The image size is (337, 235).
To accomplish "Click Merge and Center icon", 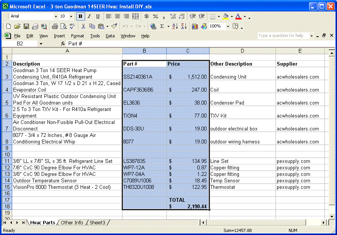I will pos(135,16).
